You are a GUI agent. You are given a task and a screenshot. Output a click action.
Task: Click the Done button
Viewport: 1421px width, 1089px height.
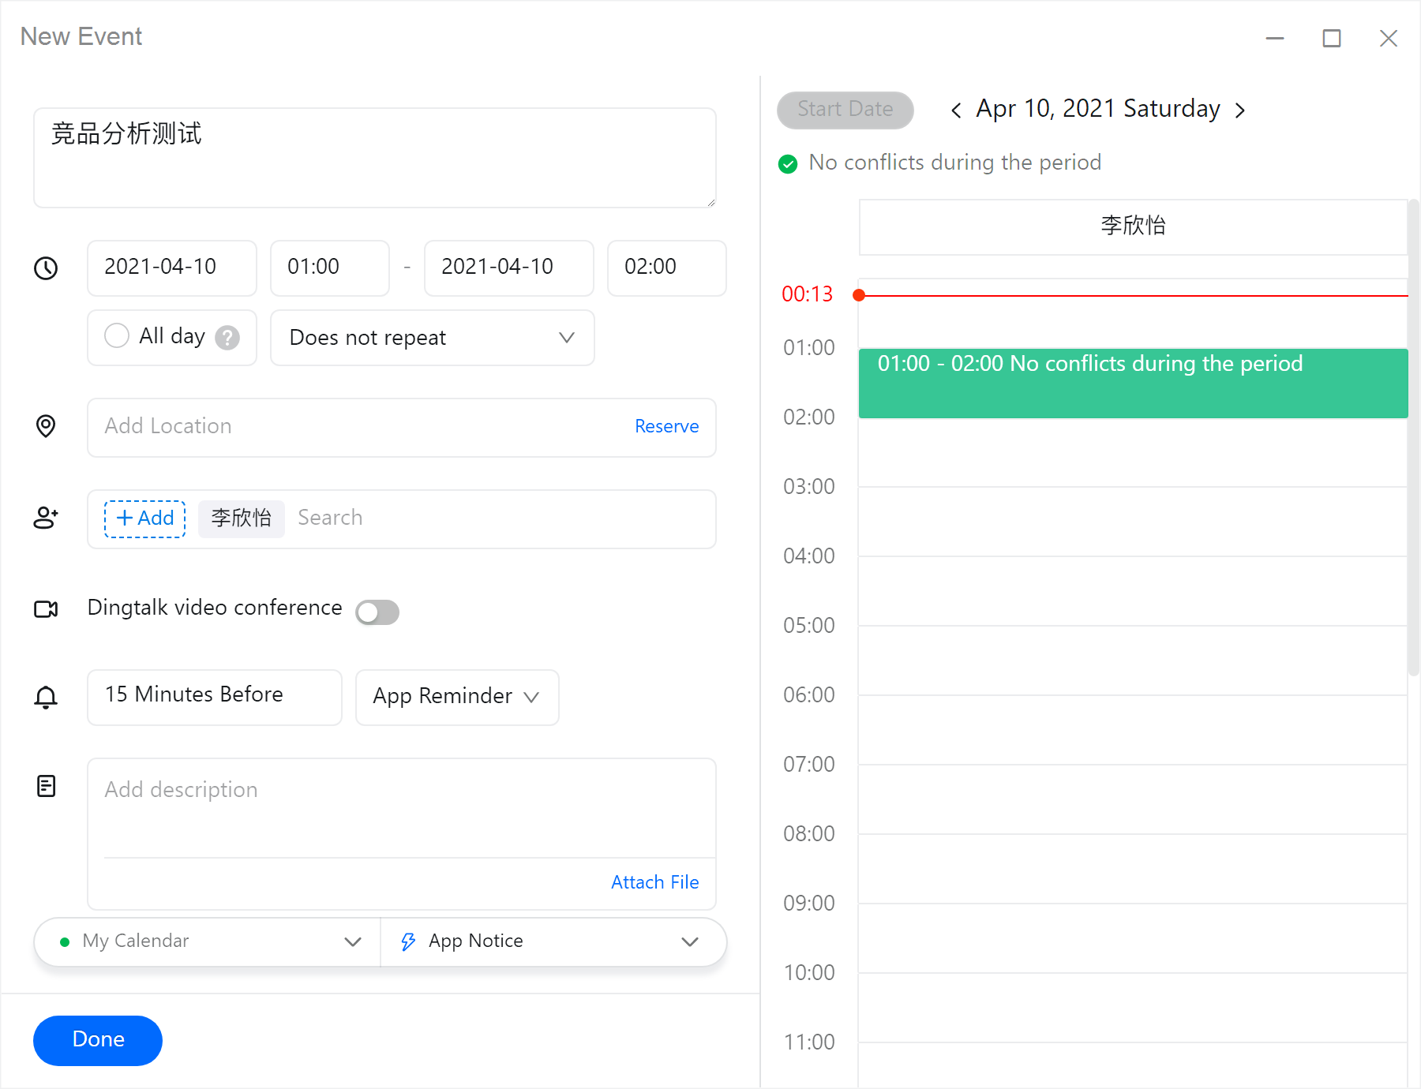97,1040
